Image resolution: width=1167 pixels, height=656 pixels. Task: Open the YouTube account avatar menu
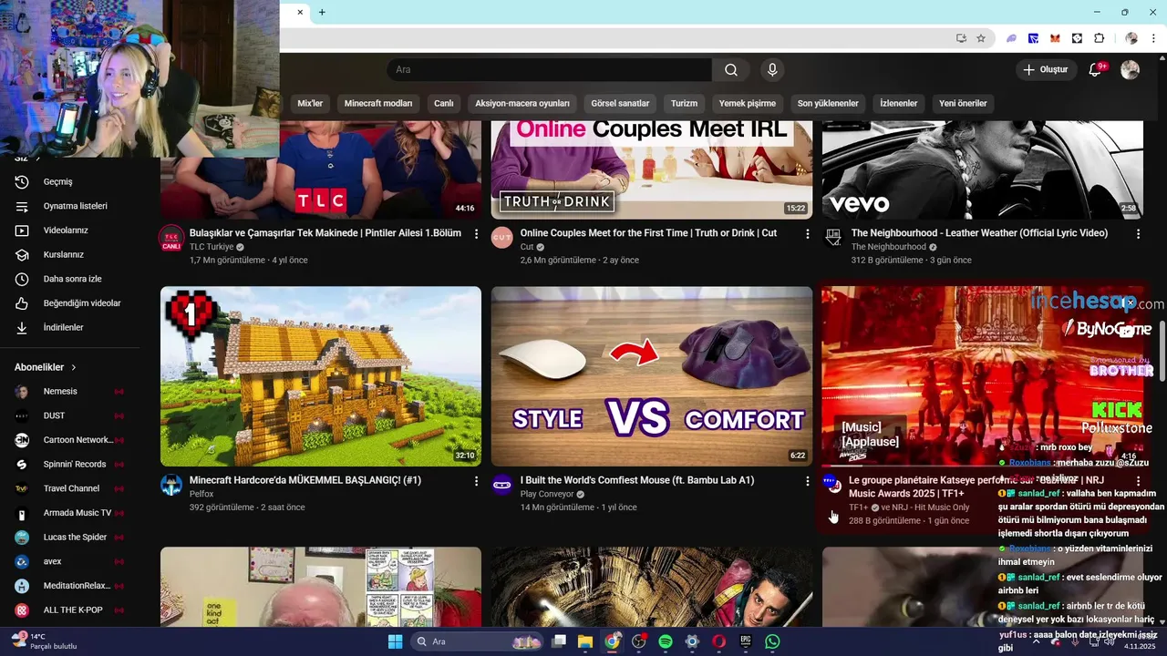[x=1130, y=70]
